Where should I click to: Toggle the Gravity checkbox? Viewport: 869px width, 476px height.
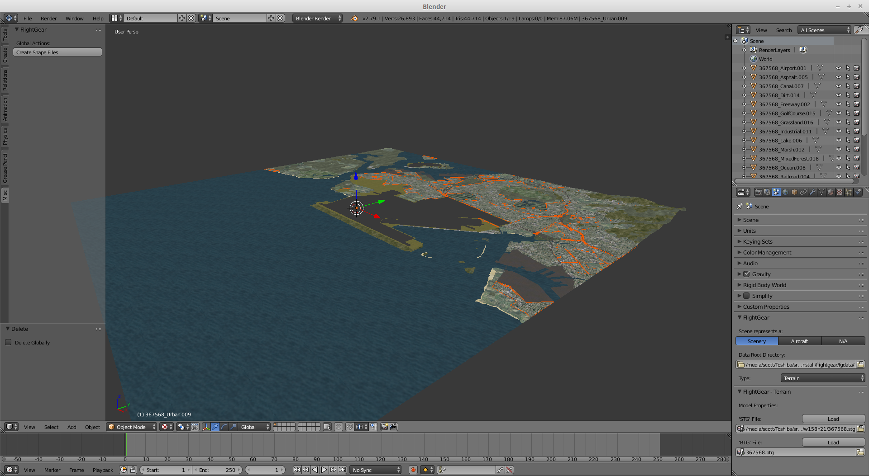[x=747, y=274]
